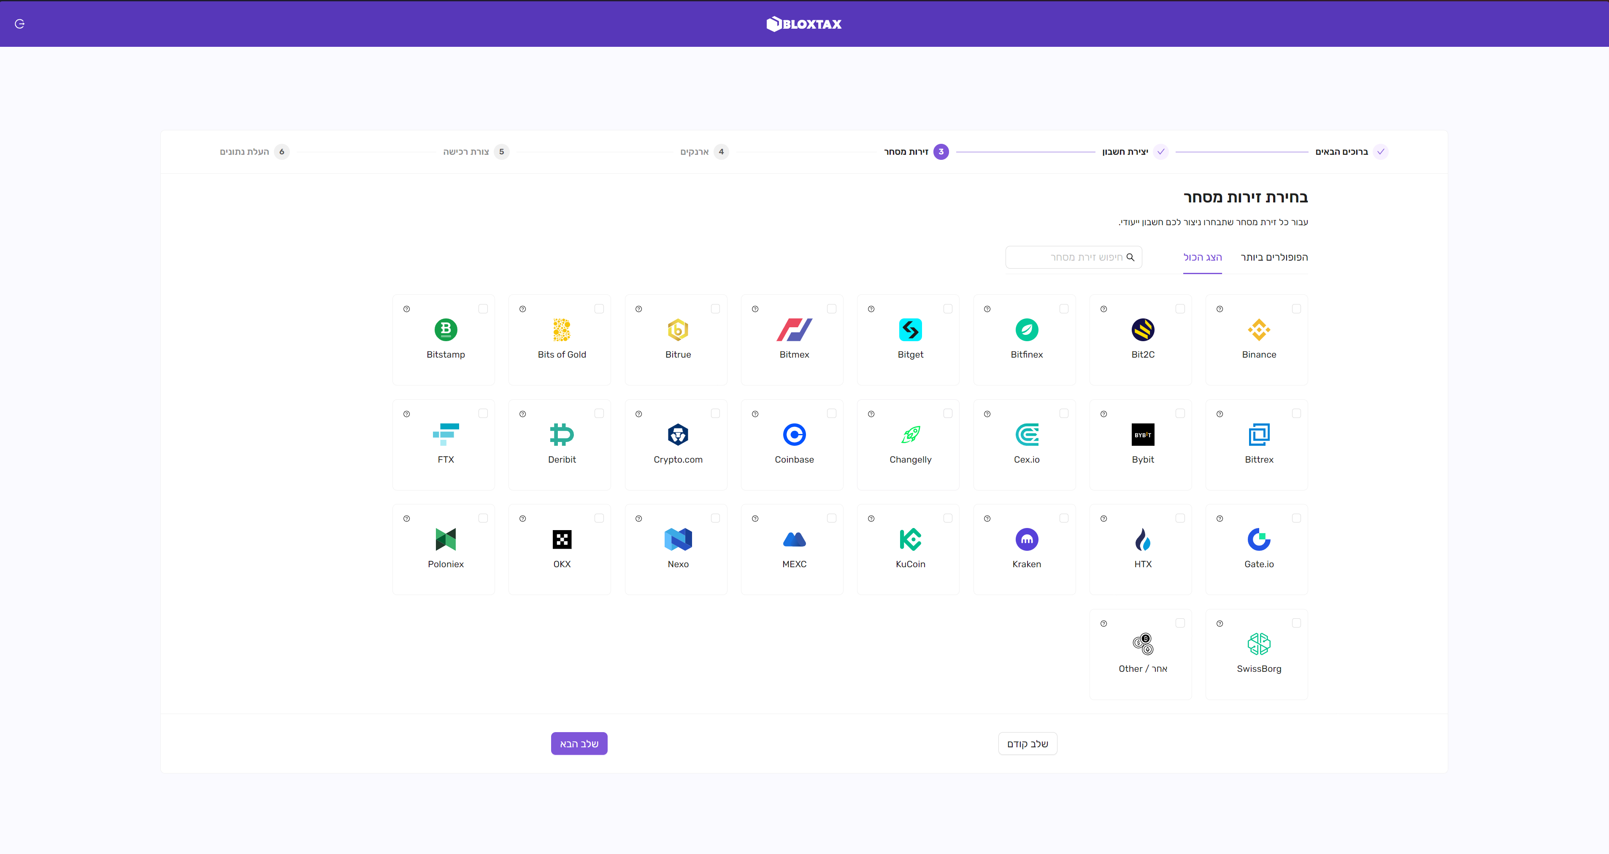Click the BLOXTAX logo in header

point(804,24)
